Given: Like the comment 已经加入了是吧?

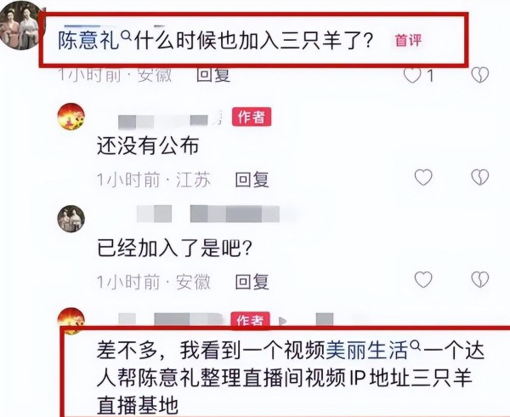Looking at the screenshot, I should pyautogui.click(x=423, y=280).
